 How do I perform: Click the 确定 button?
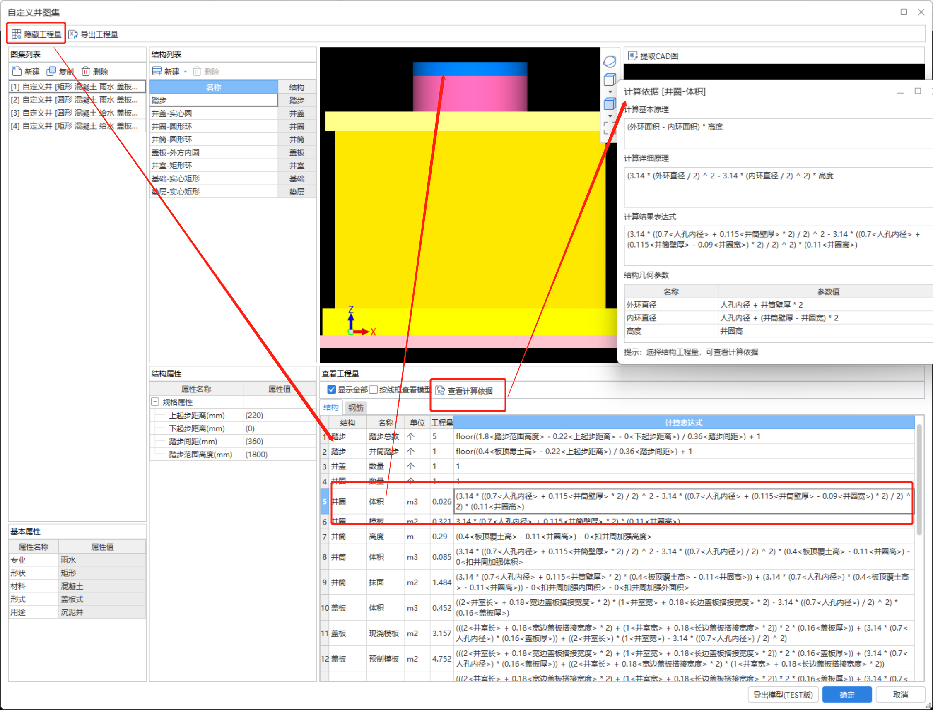click(x=847, y=694)
